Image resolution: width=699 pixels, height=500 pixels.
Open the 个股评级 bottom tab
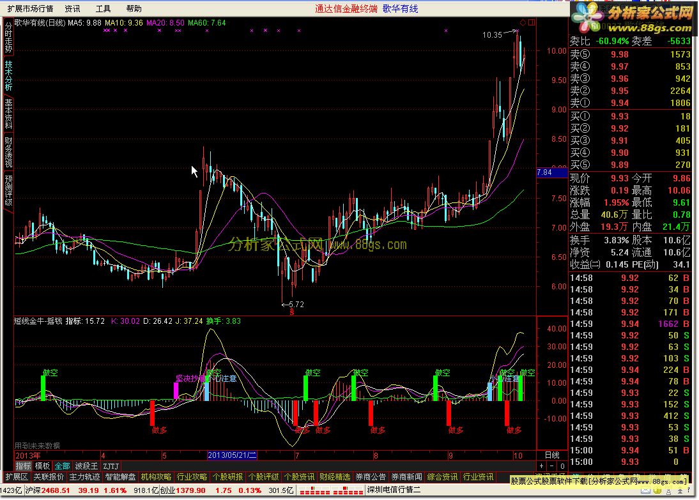(x=263, y=477)
